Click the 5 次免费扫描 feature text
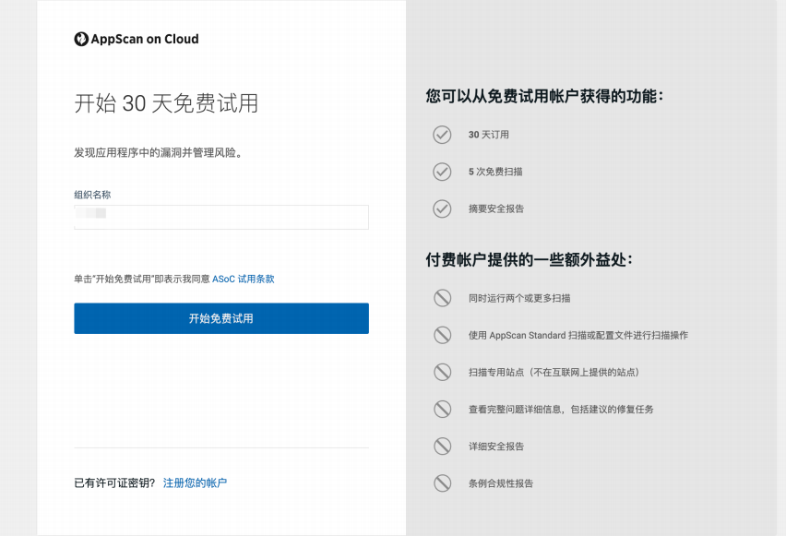The height and width of the screenshot is (536, 786). pyautogui.click(x=495, y=172)
